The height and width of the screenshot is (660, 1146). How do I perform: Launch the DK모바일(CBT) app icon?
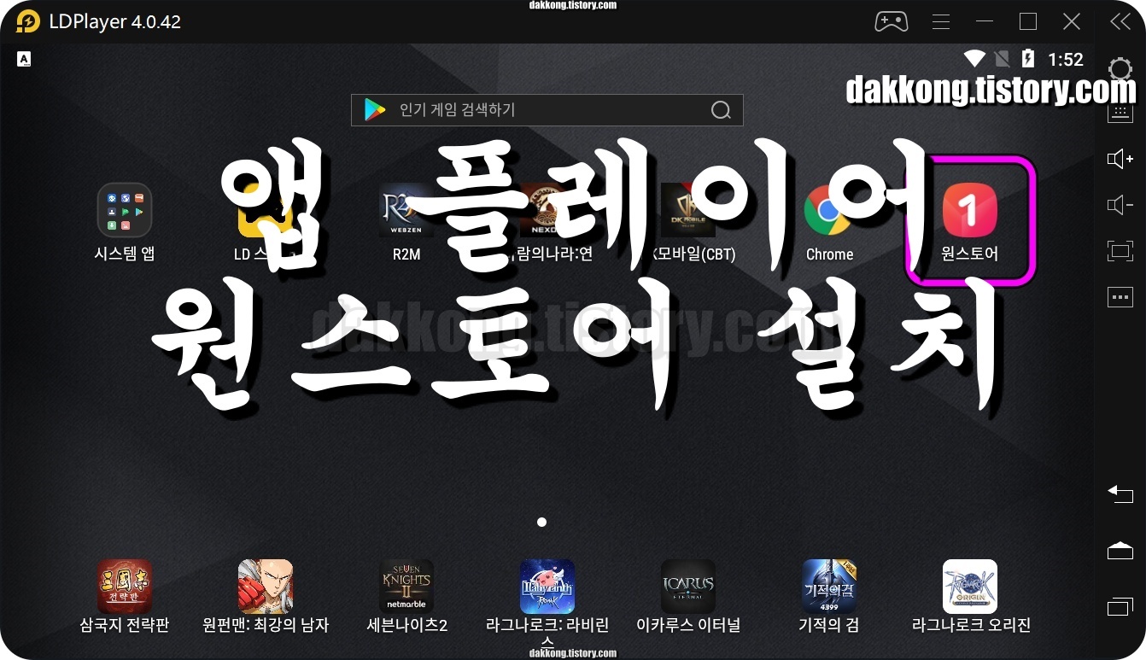[x=688, y=210]
